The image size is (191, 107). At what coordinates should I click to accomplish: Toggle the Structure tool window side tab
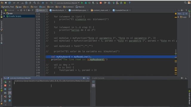[1, 26]
